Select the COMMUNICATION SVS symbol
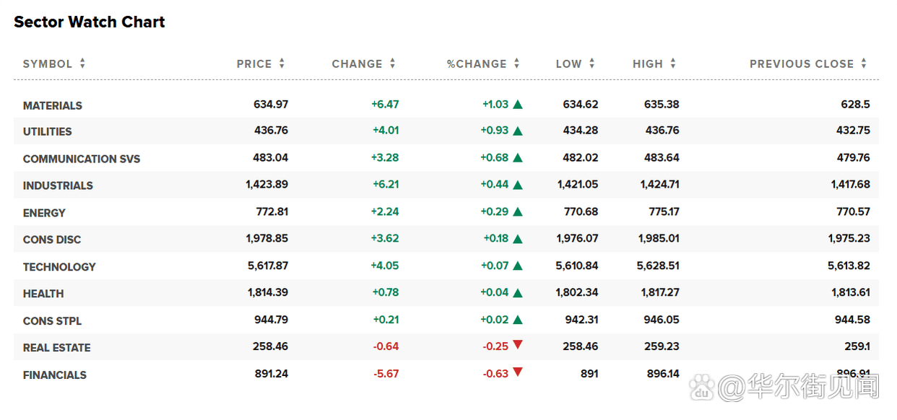 82,159
